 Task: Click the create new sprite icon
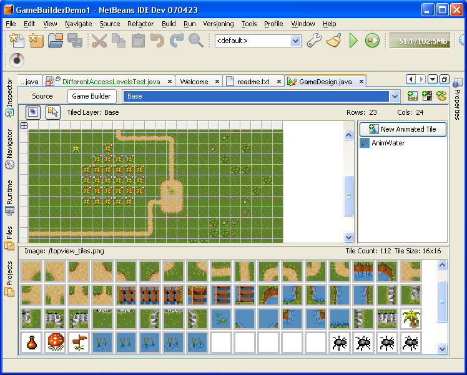(x=441, y=96)
